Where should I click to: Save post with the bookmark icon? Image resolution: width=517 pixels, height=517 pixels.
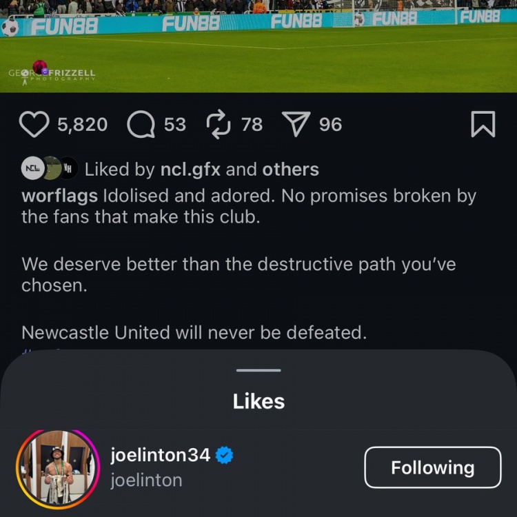(x=483, y=125)
